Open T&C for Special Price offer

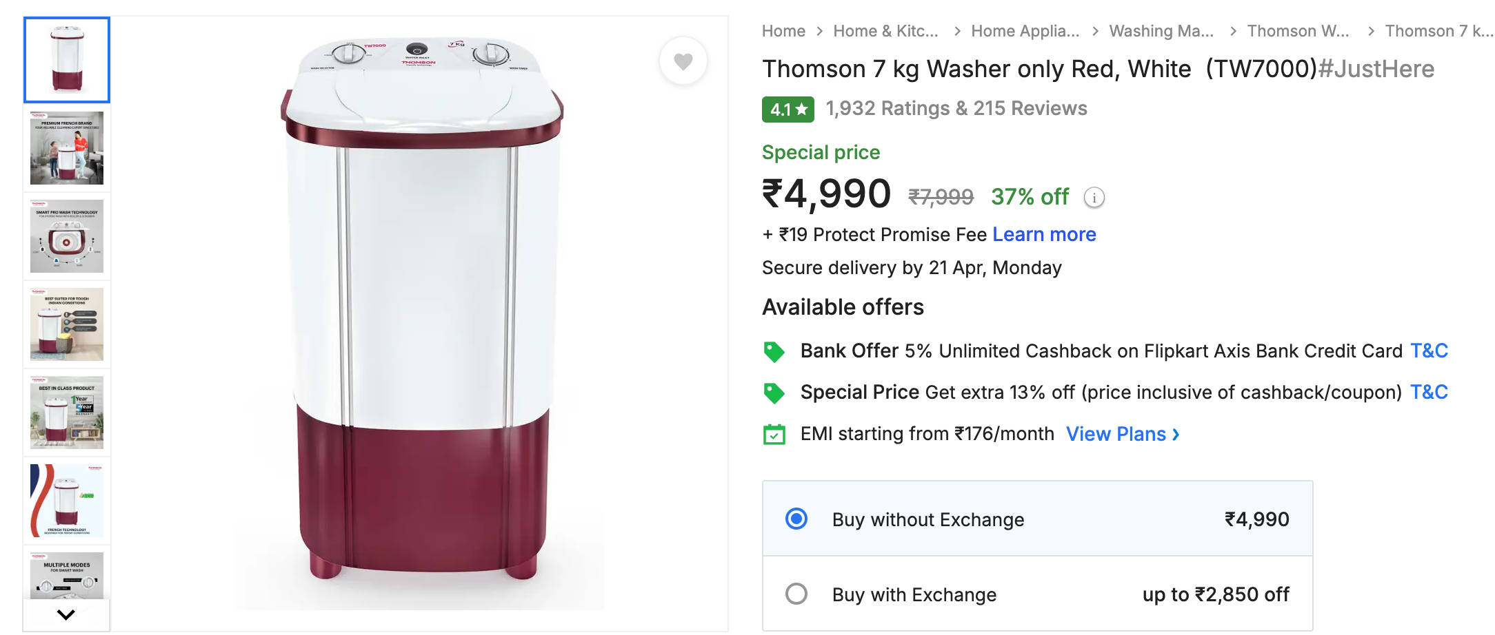pyautogui.click(x=1429, y=393)
